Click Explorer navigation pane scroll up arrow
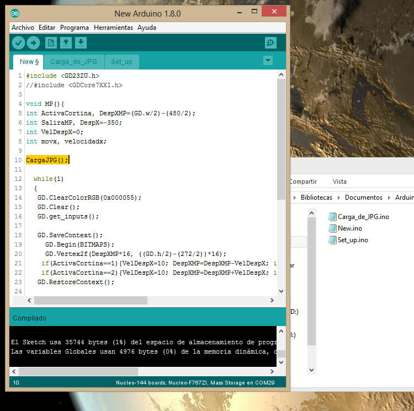 pos(311,213)
